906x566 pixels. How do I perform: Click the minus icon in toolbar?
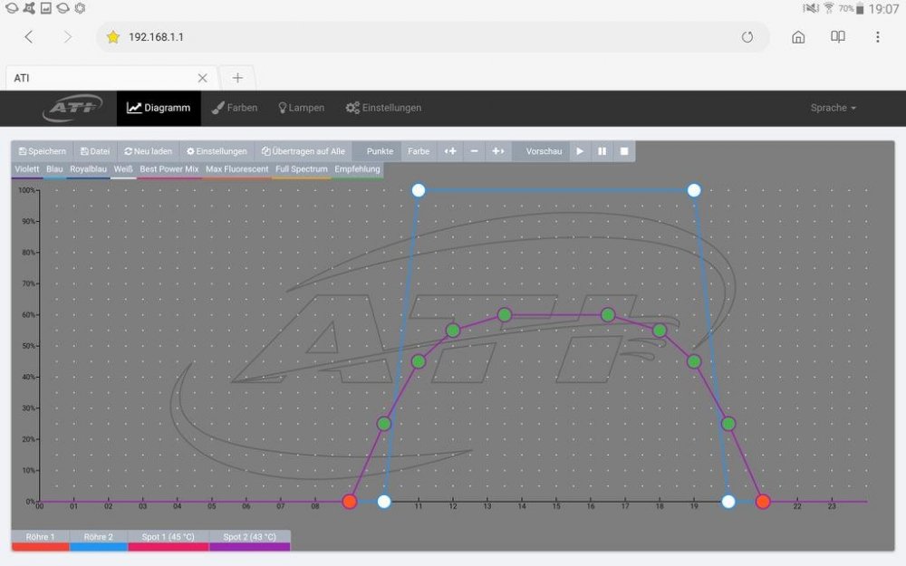tap(474, 151)
